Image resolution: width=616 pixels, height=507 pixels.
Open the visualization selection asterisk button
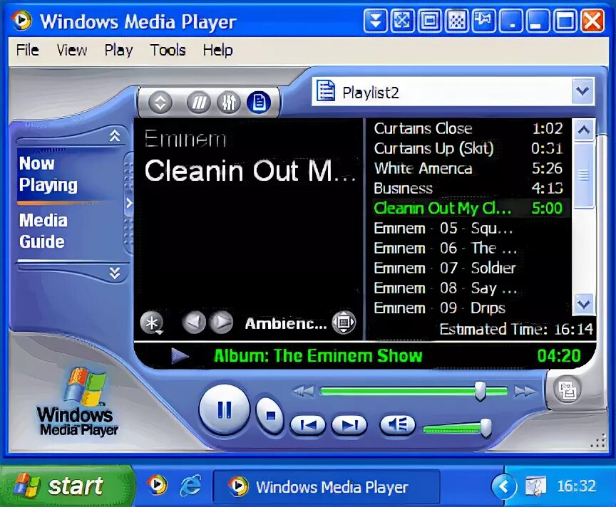pyautogui.click(x=152, y=323)
